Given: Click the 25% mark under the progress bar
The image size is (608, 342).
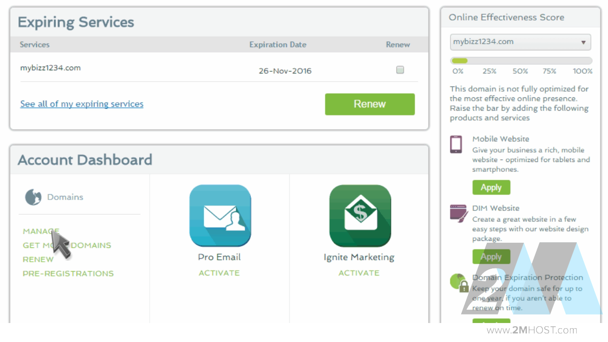Looking at the screenshot, I should 490,71.
